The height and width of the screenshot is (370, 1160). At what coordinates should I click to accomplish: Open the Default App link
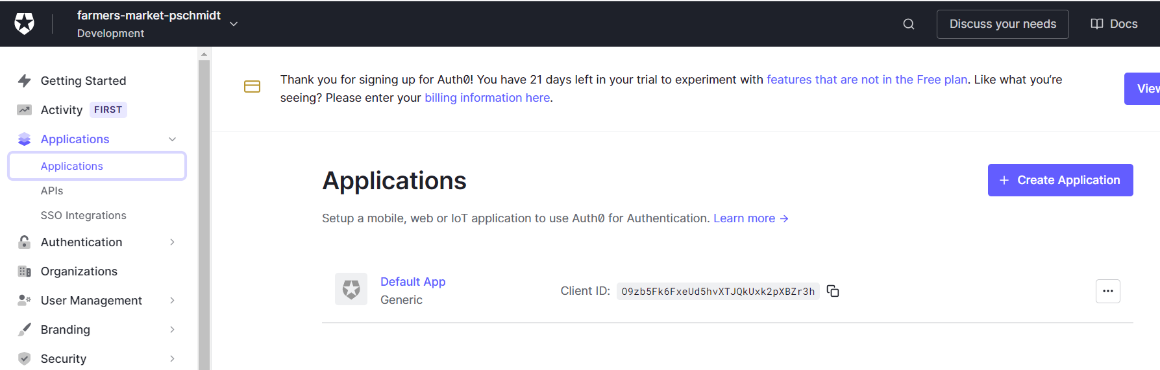pos(413,281)
